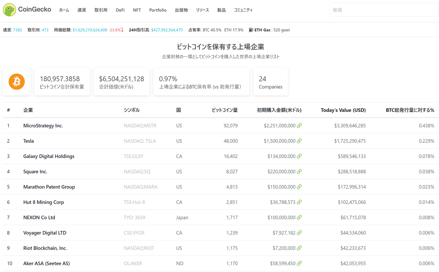Click the 520 gwei gas value
Screen dimensions: 439x272
click(x=281, y=30)
